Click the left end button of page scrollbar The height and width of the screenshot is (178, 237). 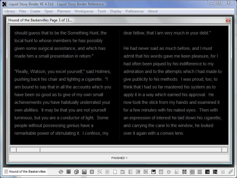click(x=13, y=150)
